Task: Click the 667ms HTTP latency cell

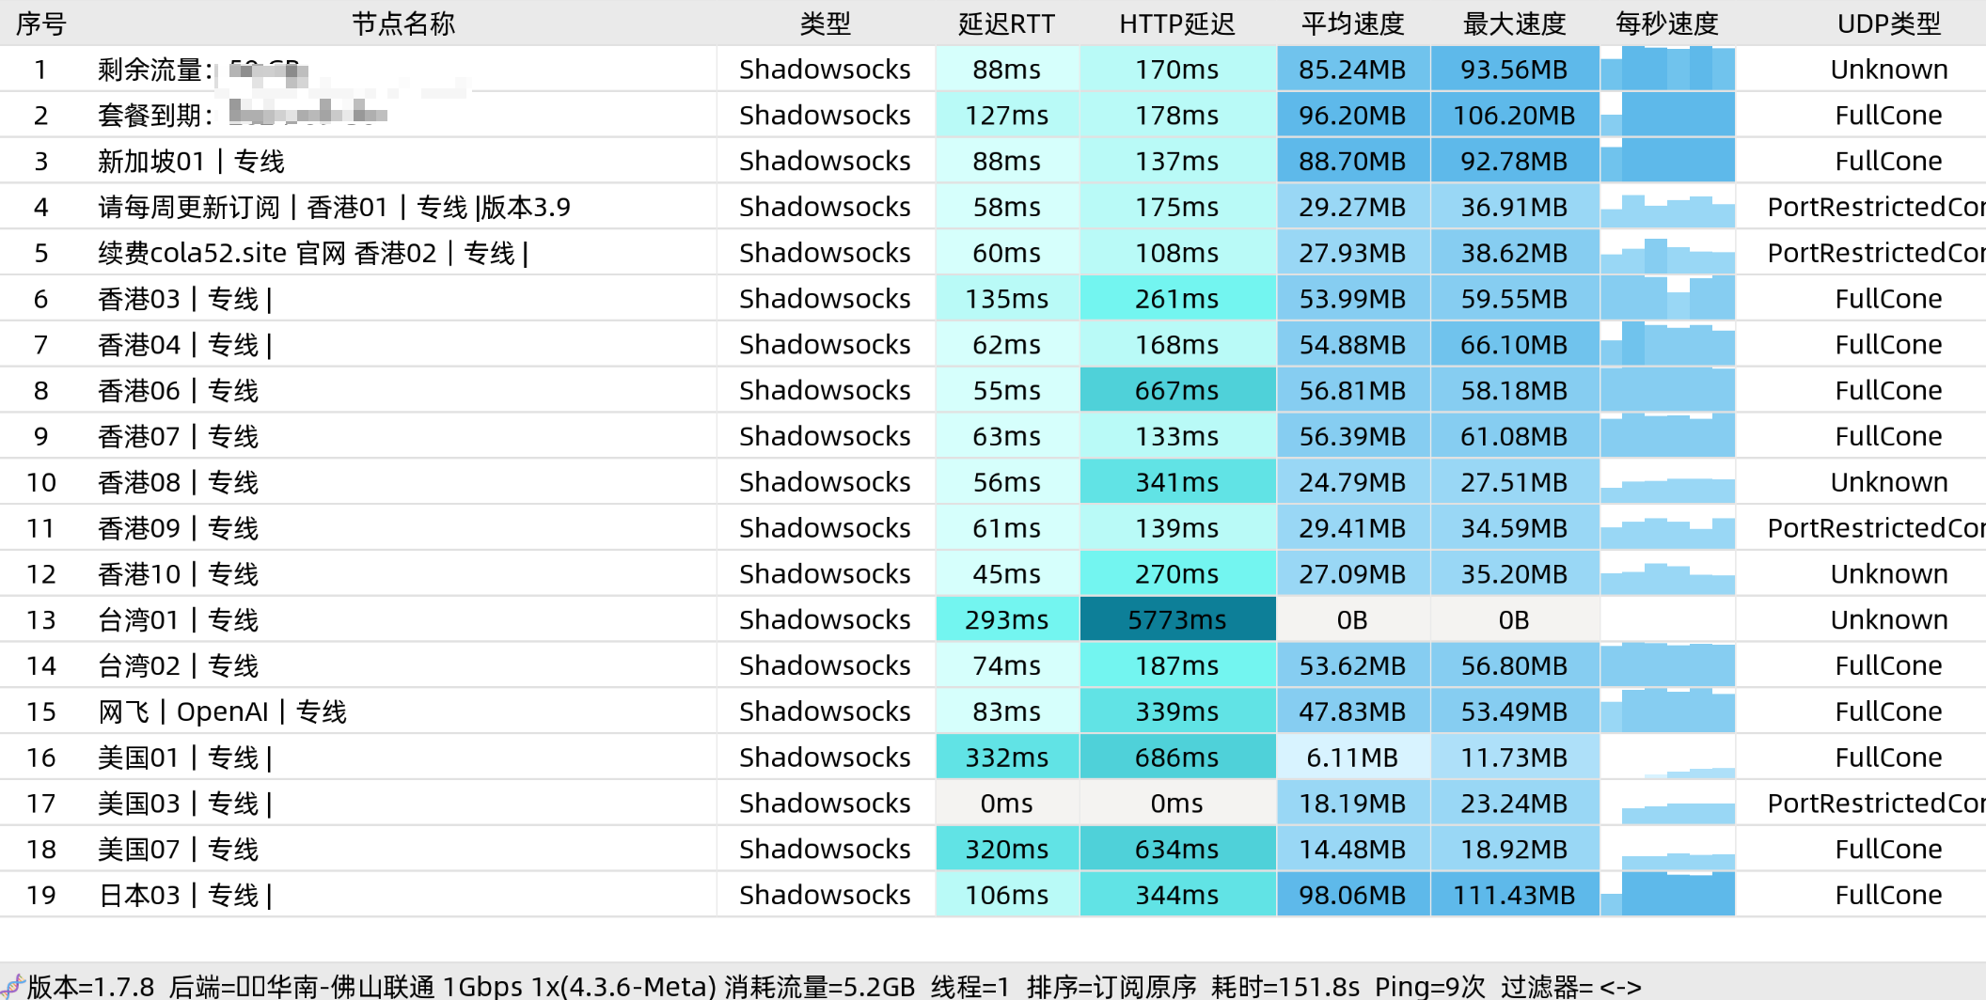Action: (x=1177, y=391)
